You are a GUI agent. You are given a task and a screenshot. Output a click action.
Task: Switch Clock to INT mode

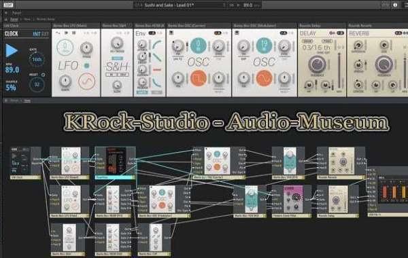(x=37, y=34)
